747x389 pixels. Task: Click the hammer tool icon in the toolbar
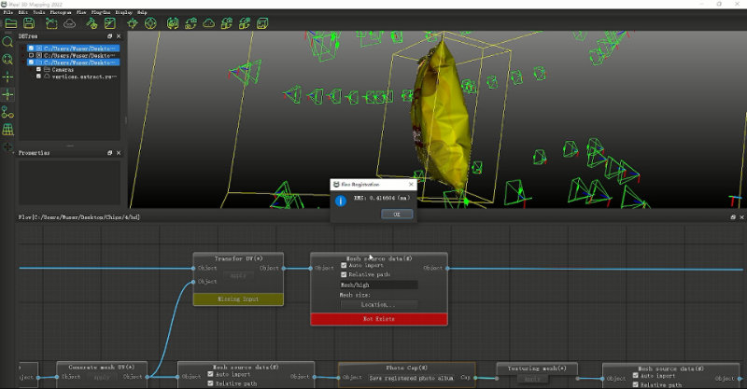(x=92, y=22)
